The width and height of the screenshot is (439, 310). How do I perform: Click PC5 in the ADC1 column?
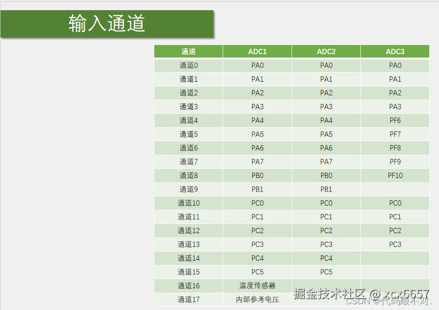click(x=257, y=272)
